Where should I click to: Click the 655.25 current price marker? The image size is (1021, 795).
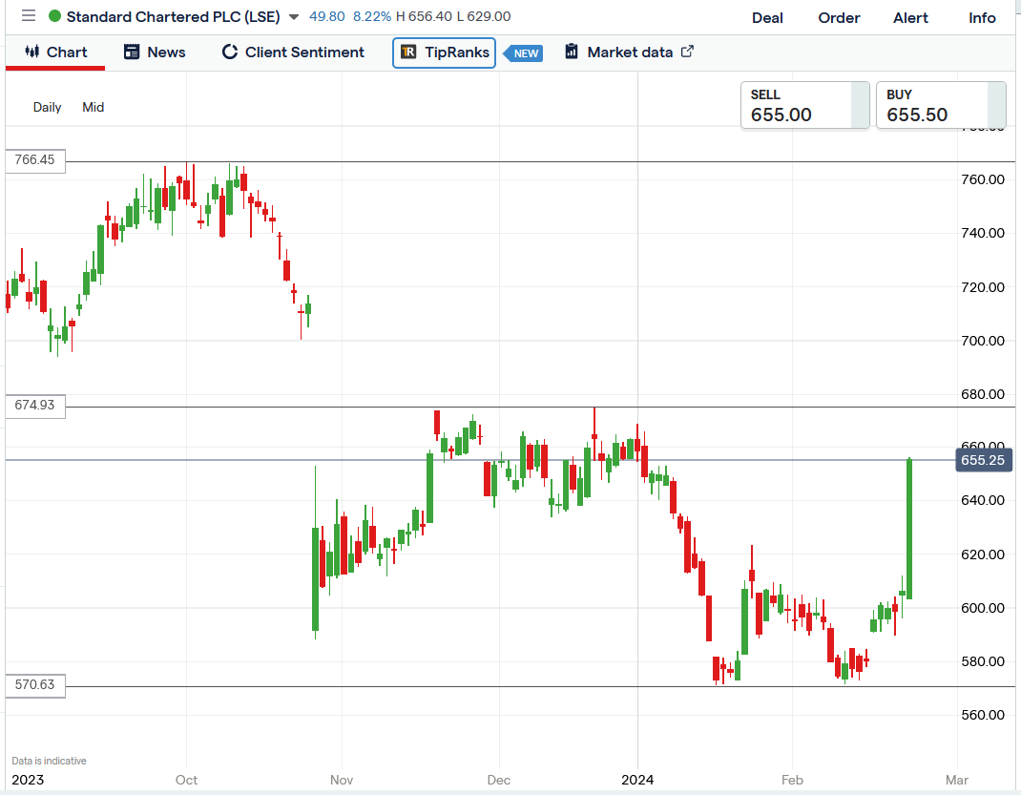(x=984, y=460)
